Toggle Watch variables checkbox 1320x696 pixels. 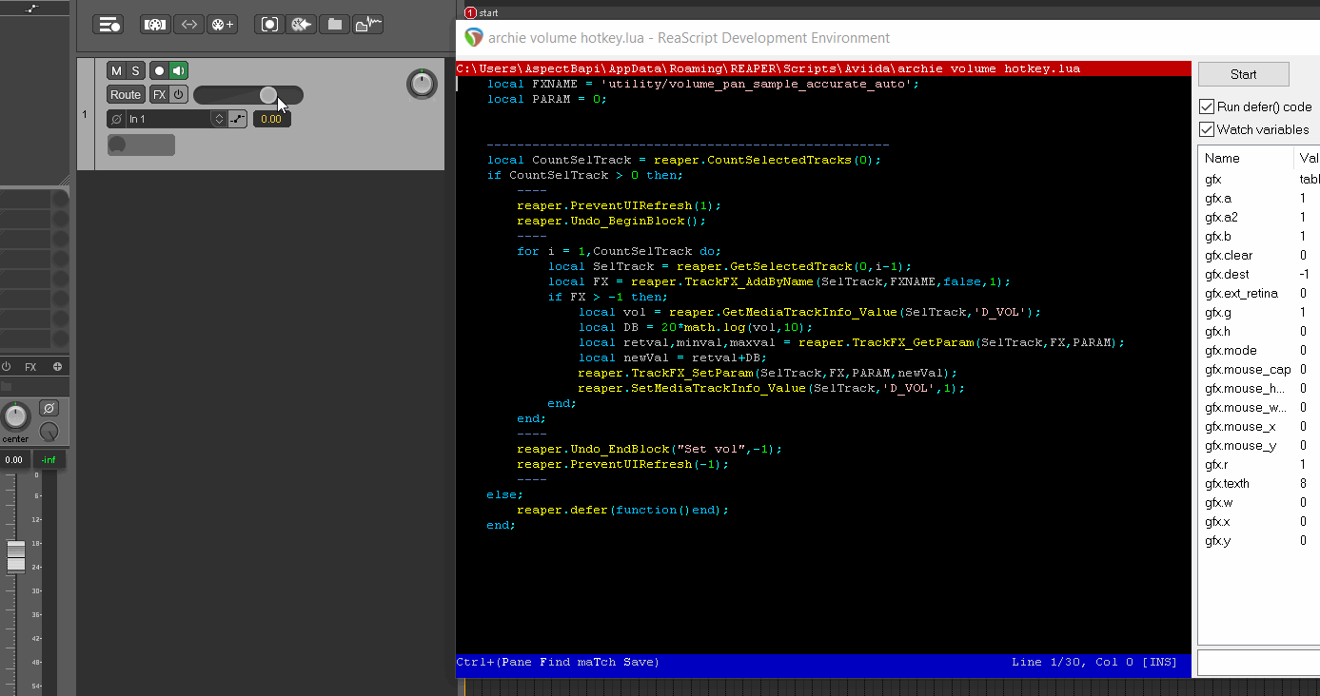coord(1207,129)
